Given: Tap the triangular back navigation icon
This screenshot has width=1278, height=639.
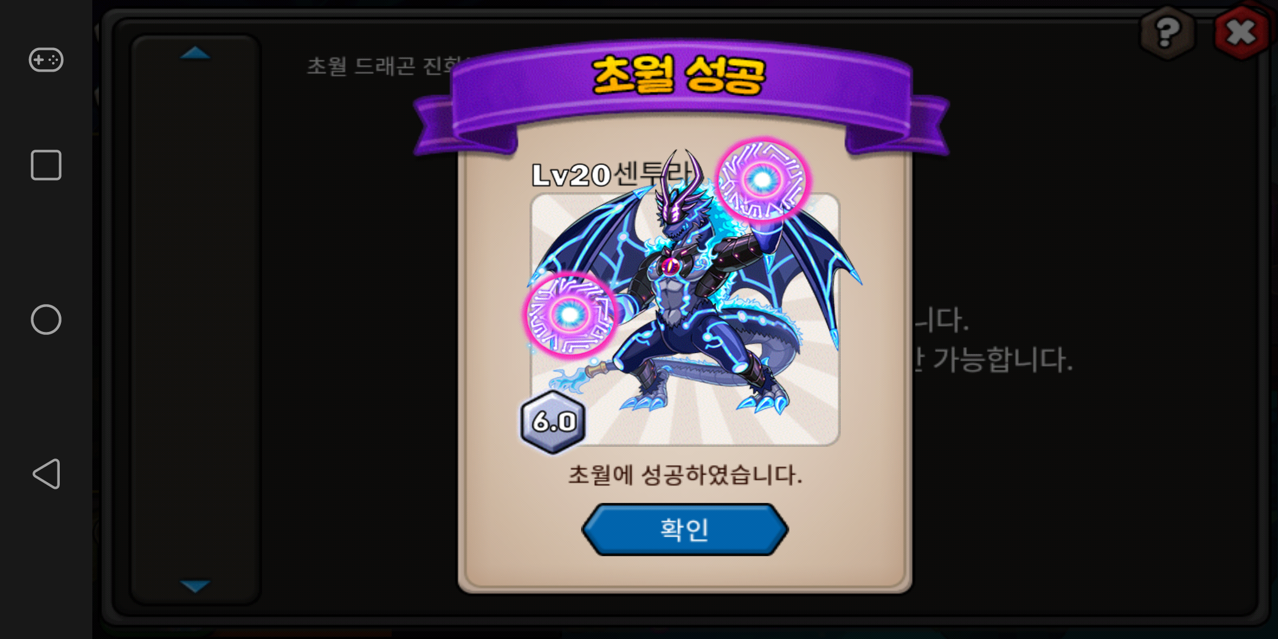Looking at the screenshot, I should [46, 474].
